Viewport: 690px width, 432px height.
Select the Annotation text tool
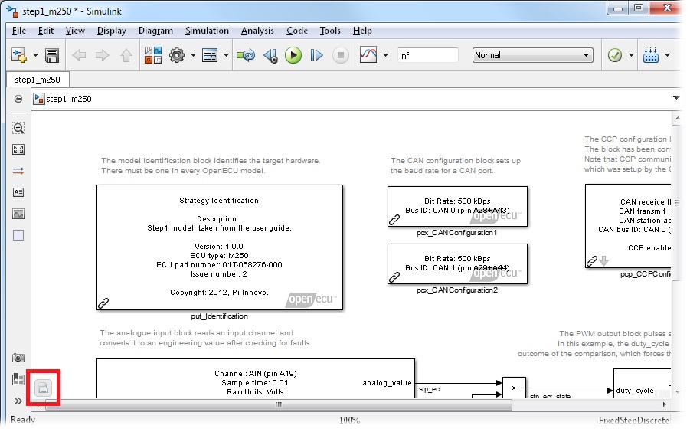(x=18, y=192)
